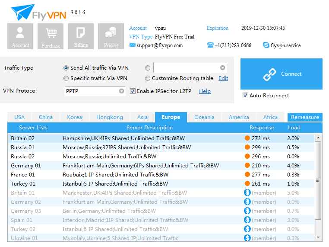Click member dollar icon for Germany 02
The height and width of the screenshot is (247, 329).
click(x=247, y=202)
